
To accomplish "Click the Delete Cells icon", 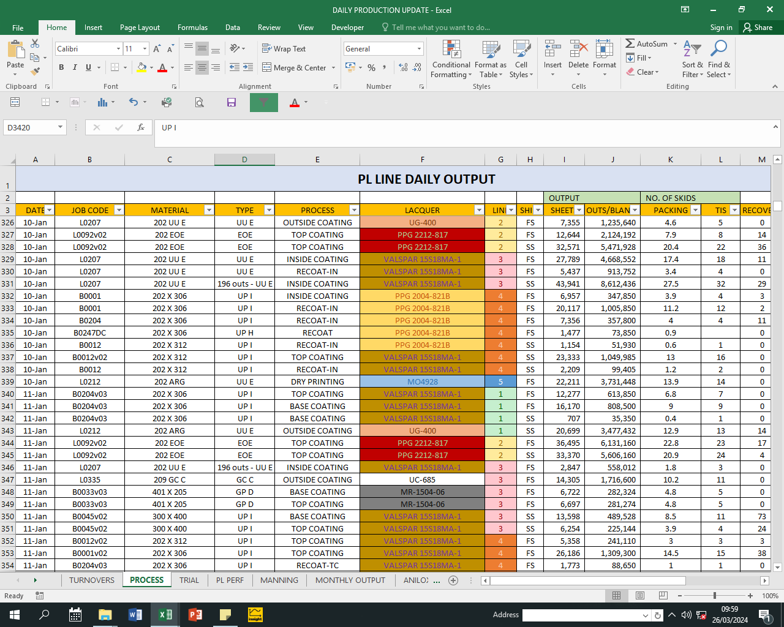I will [x=579, y=49].
